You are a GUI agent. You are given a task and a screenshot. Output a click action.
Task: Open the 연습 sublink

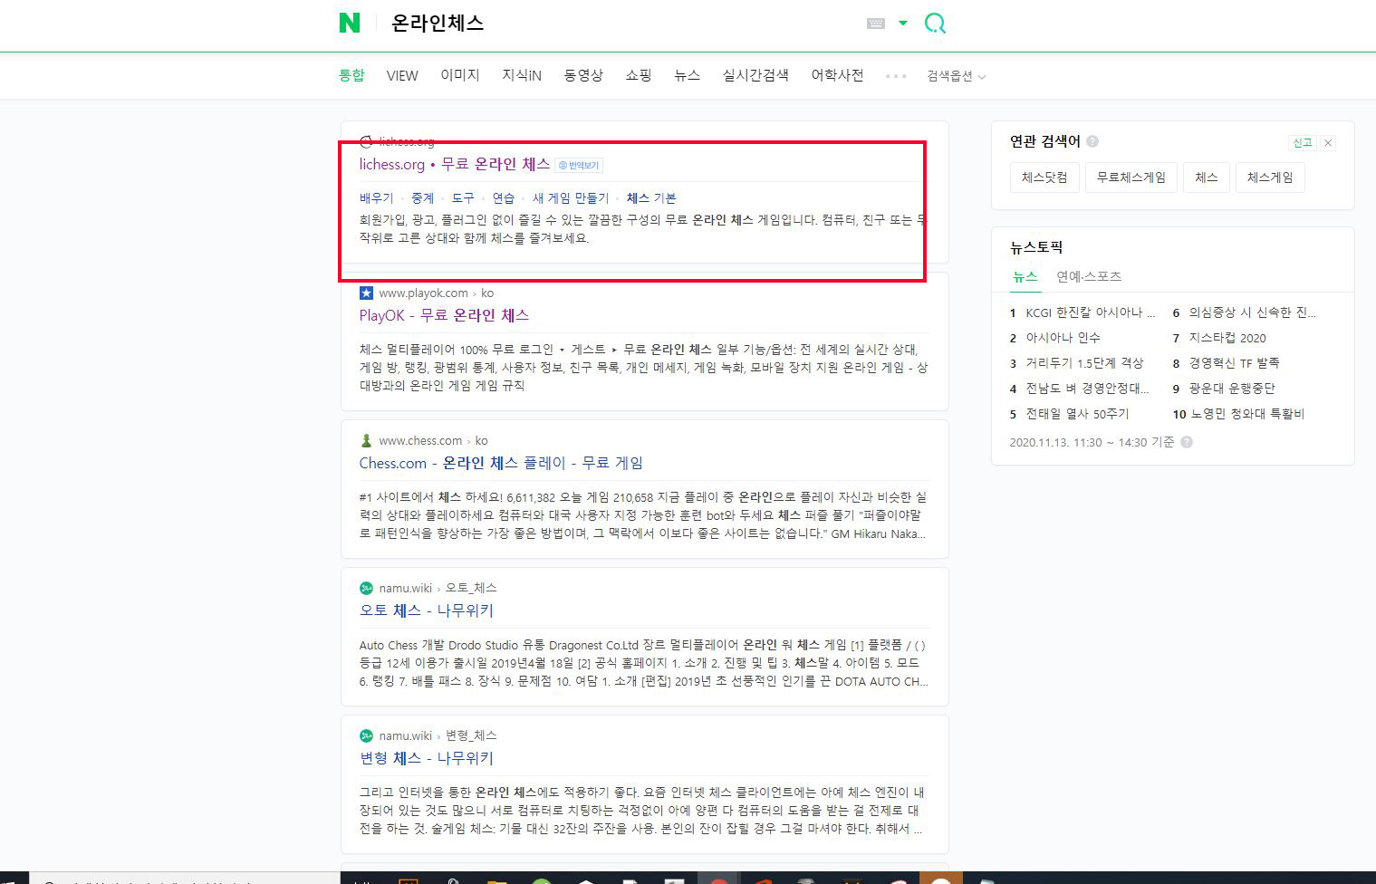pyautogui.click(x=504, y=197)
